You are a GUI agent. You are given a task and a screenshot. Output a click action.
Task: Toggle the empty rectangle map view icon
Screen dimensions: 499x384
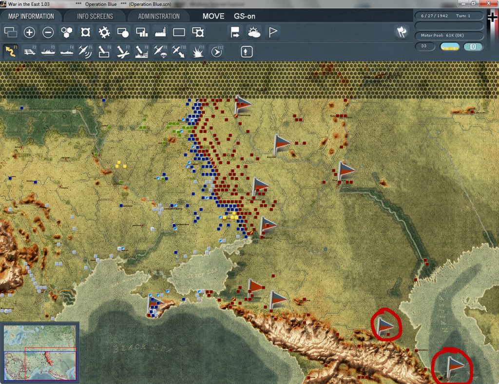point(179,32)
